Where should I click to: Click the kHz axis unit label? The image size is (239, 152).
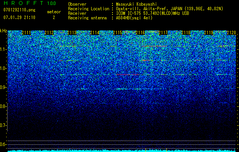tap(3, 31)
